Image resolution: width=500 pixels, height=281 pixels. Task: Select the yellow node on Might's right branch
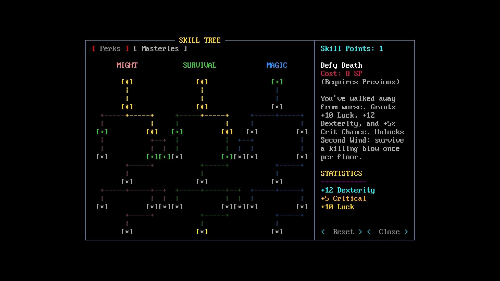152,132
